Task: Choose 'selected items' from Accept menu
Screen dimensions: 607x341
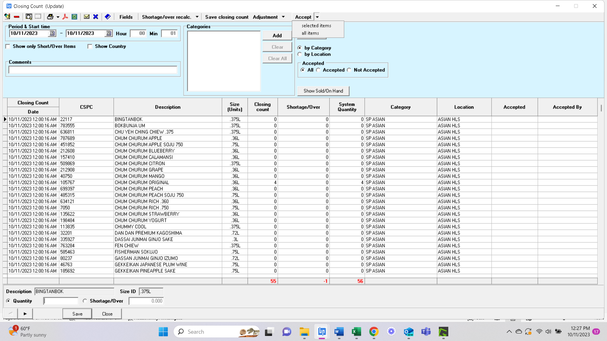Action: pyautogui.click(x=316, y=26)
